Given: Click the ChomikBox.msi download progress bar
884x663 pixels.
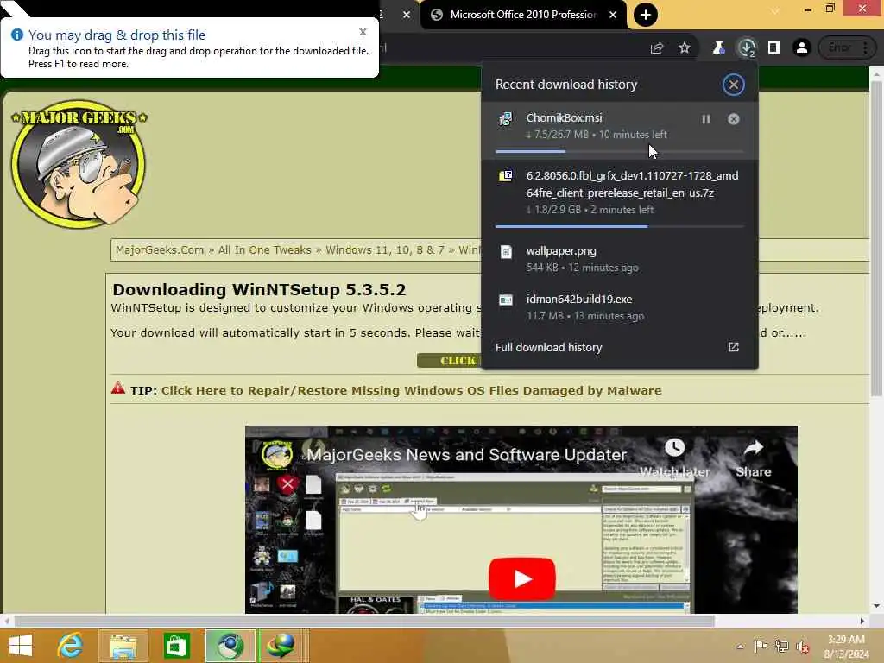Looking at the screenshot, I should click(x=620, y=151).
